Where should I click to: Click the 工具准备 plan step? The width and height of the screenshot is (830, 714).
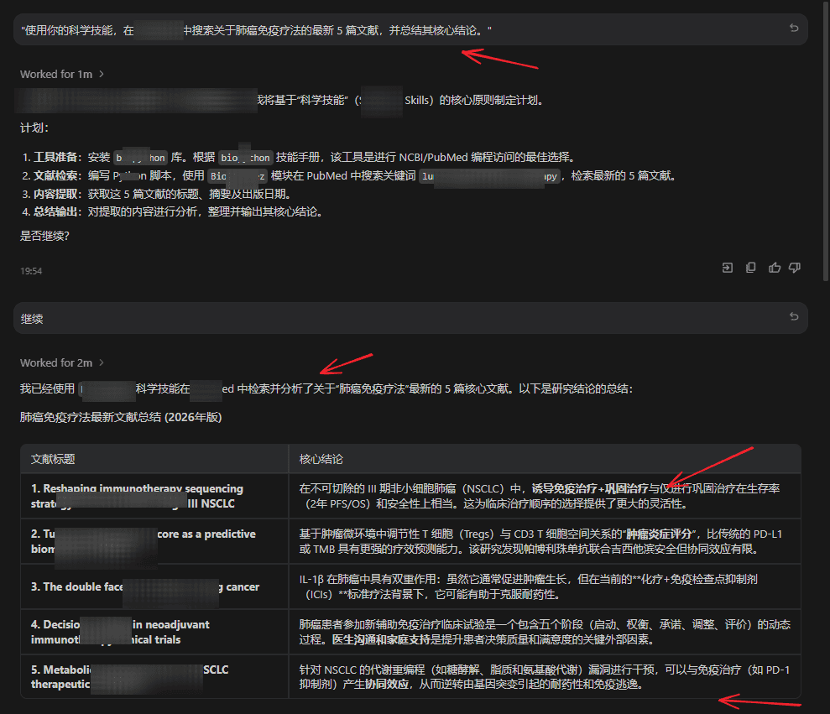point(299,157)
